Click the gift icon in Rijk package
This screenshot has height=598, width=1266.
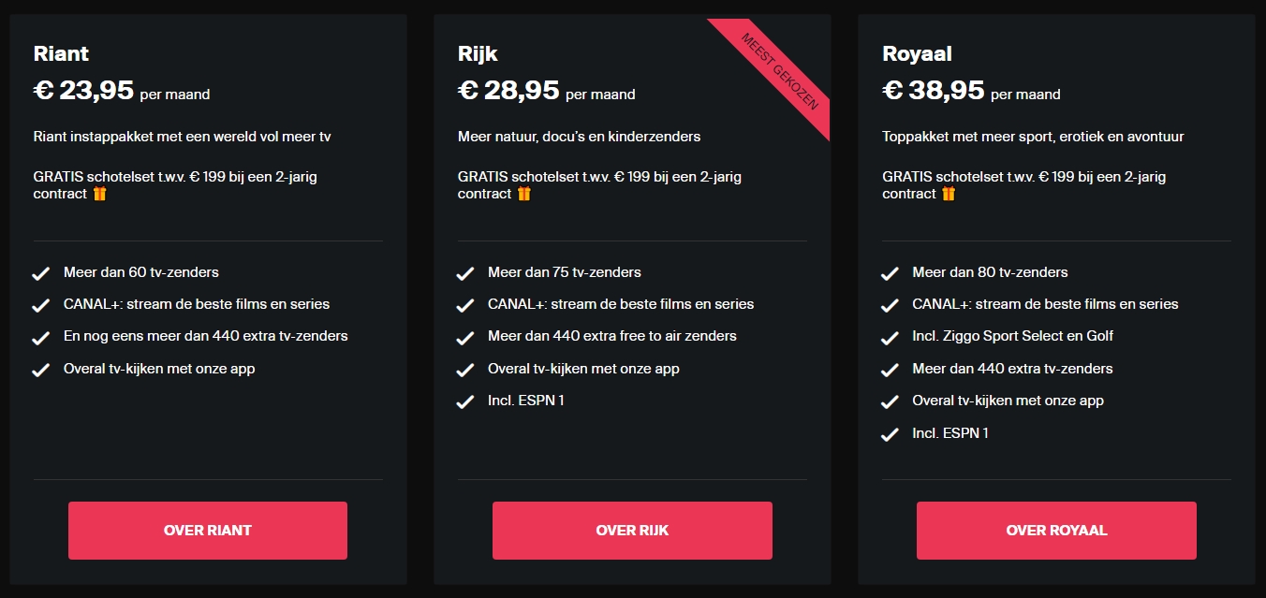[524, 194]
